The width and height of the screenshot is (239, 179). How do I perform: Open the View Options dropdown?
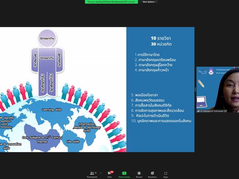[x=149, y=2]
